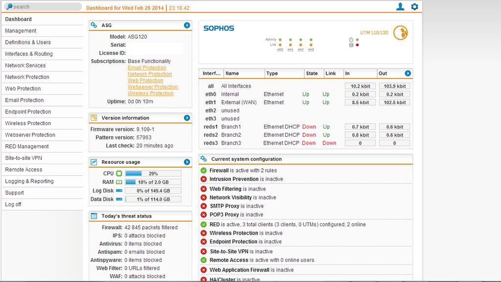The image size is (501, 282).
Task: Open Logging & Reporting menu
Action: [42, 181]
